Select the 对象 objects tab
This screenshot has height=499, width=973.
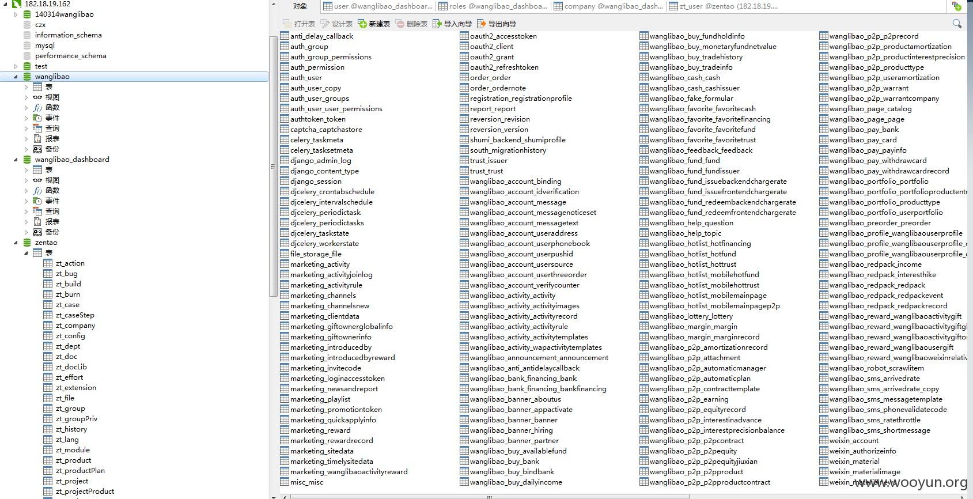point(300,6)
